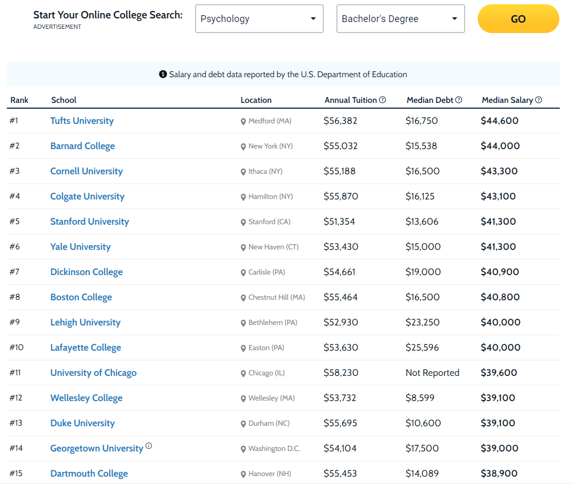Click the location pin for Stanford (CA)
The height and width of the screenshot is (484, 574).
pyautogui.click(x=243, y=223)
